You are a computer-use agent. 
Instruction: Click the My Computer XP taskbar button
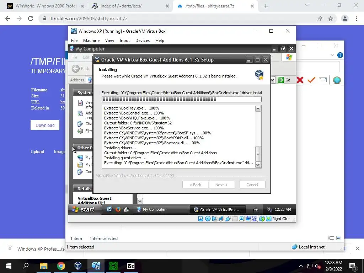click(161, 209)
